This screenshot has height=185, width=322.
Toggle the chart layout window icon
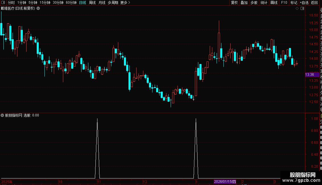click(x=302, y=9)
